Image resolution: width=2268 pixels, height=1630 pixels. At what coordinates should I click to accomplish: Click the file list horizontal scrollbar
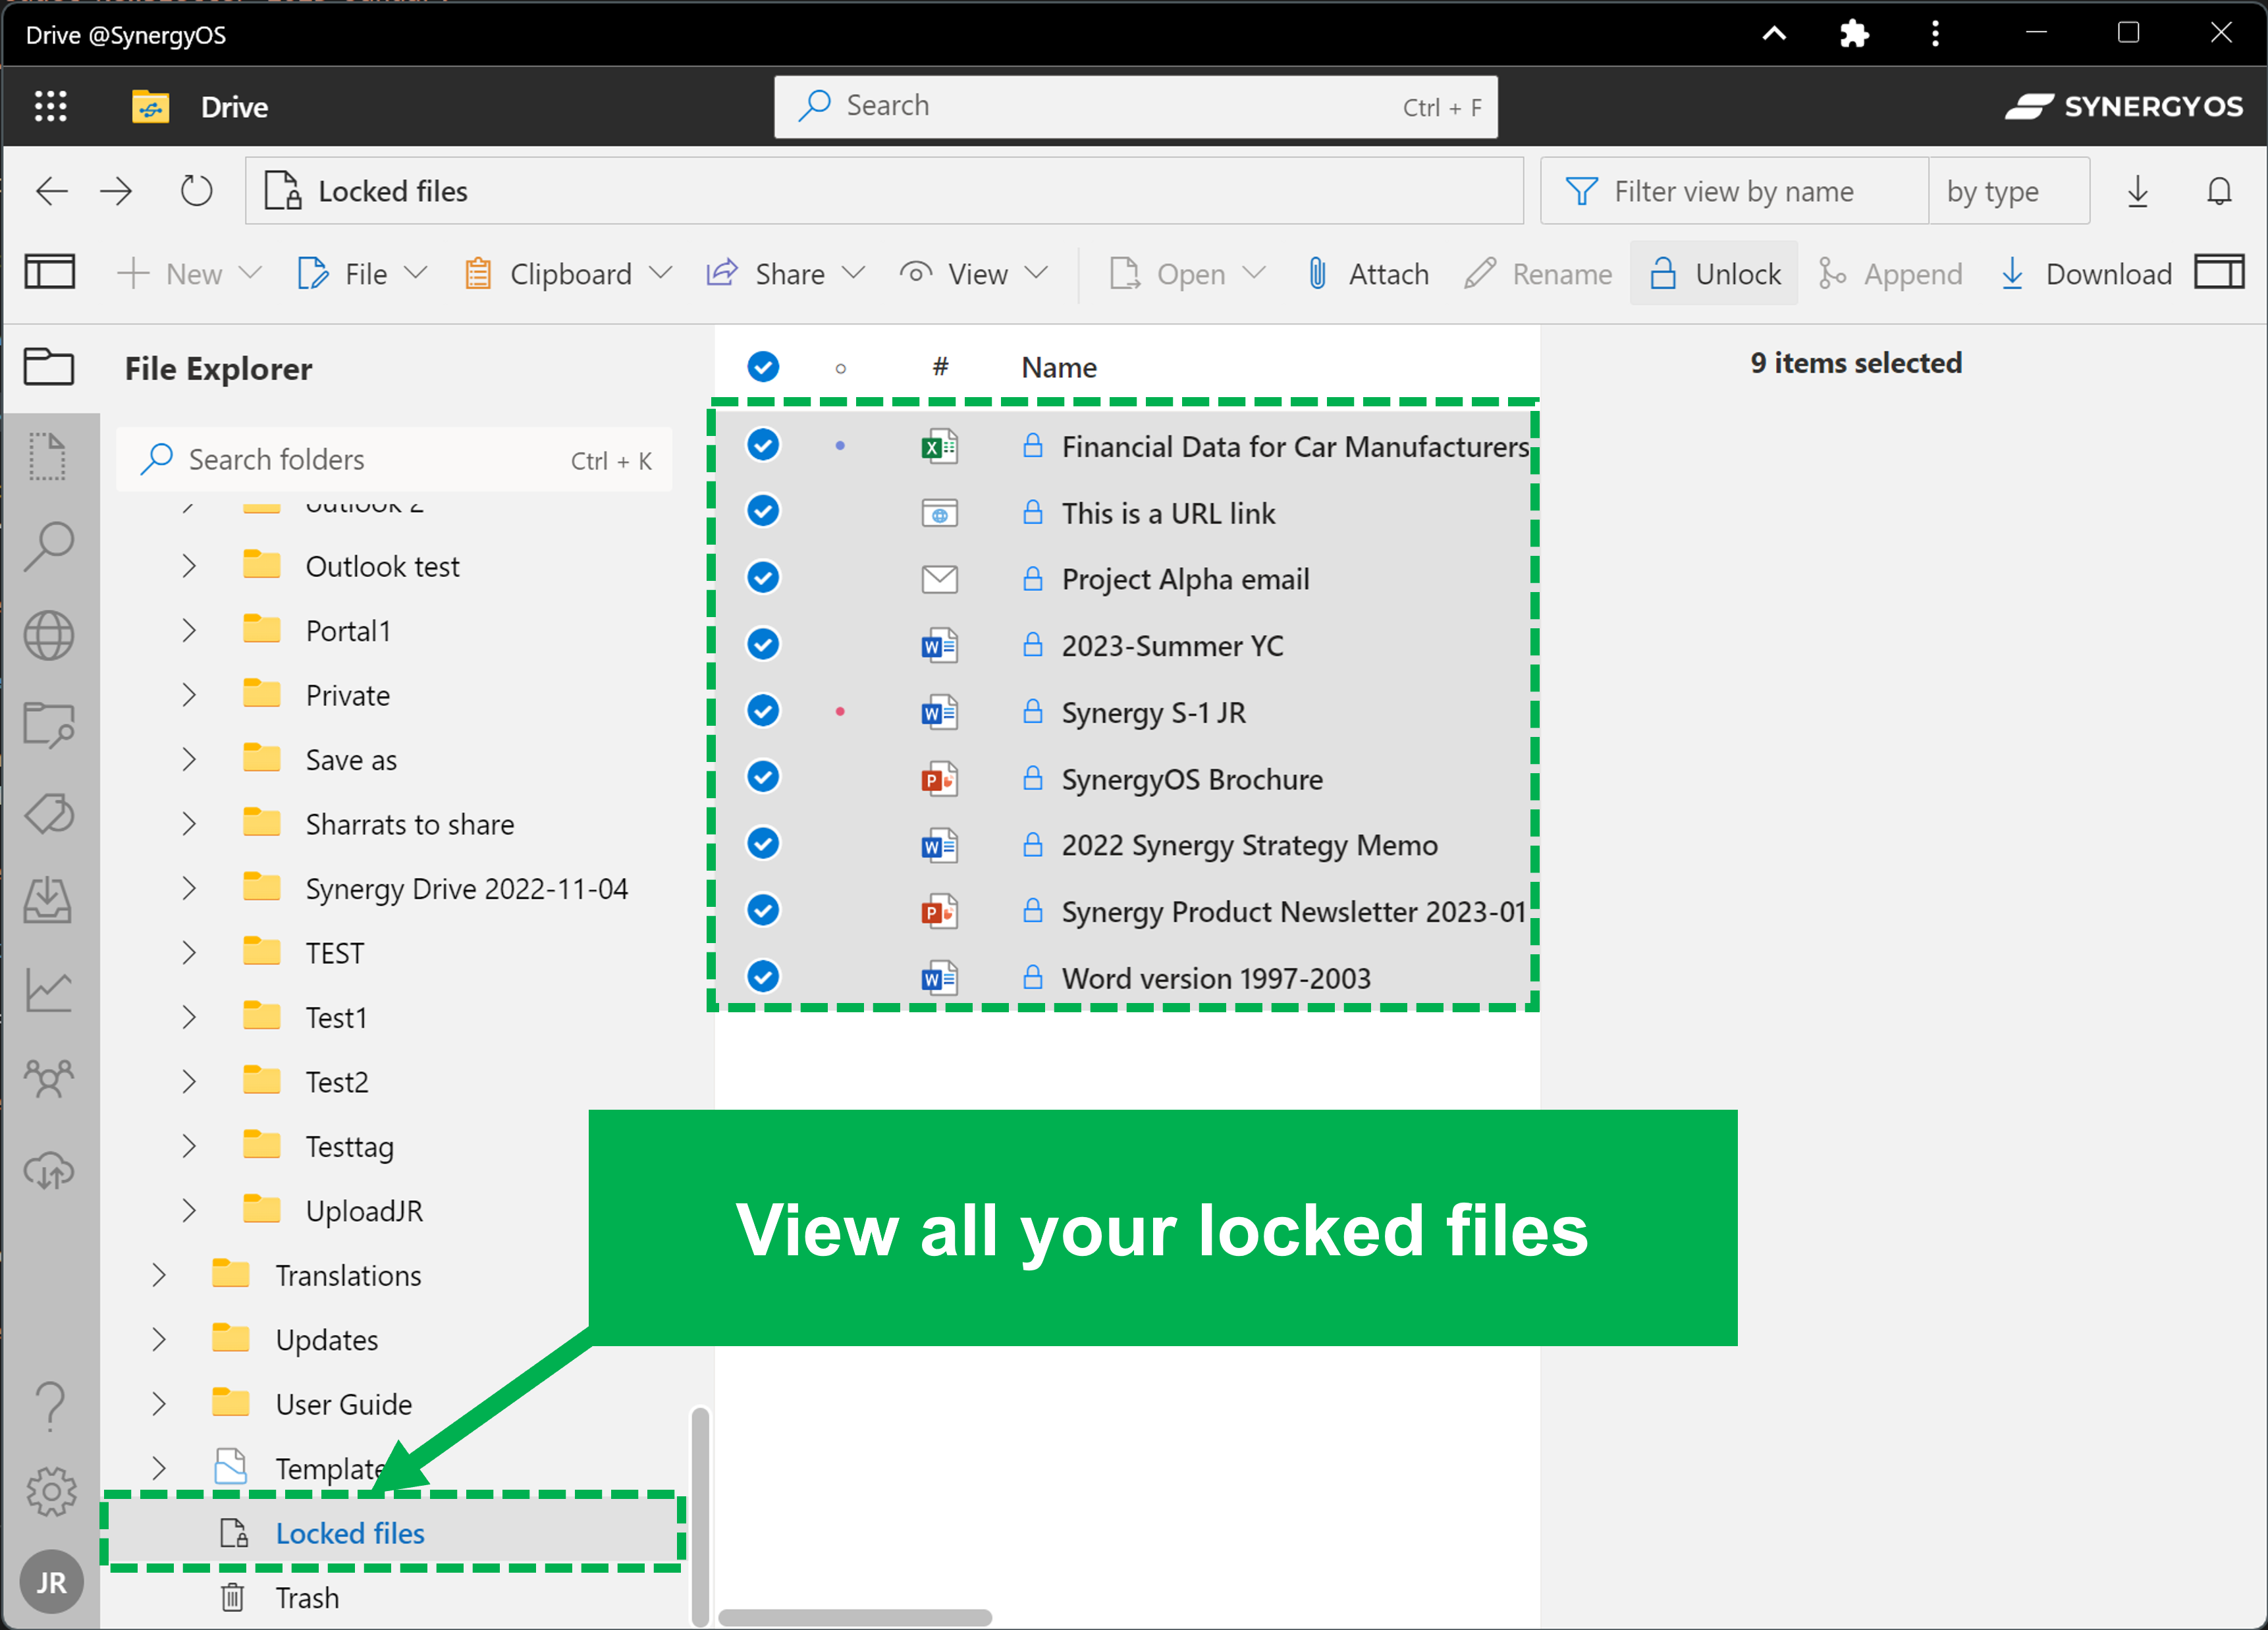pos(855,1617)
